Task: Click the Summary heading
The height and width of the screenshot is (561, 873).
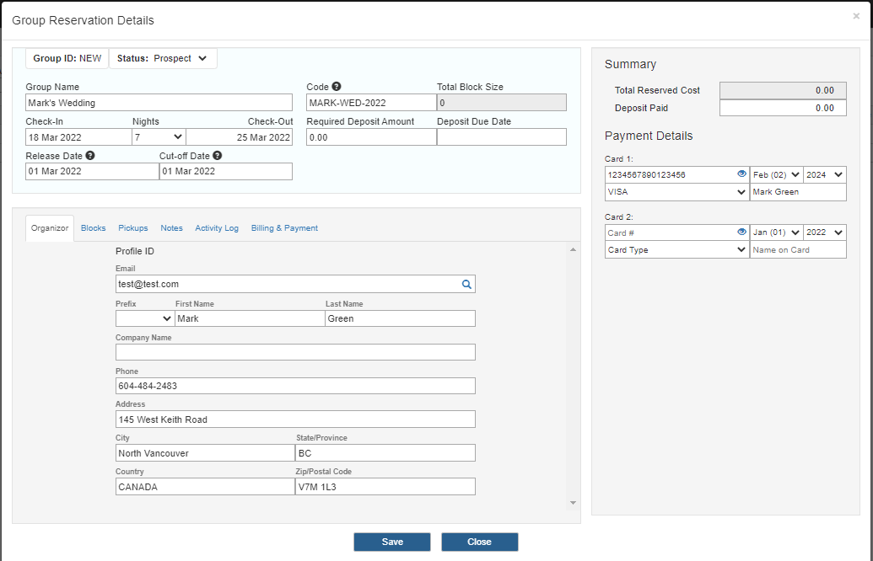Action: (x=630, y=65)
